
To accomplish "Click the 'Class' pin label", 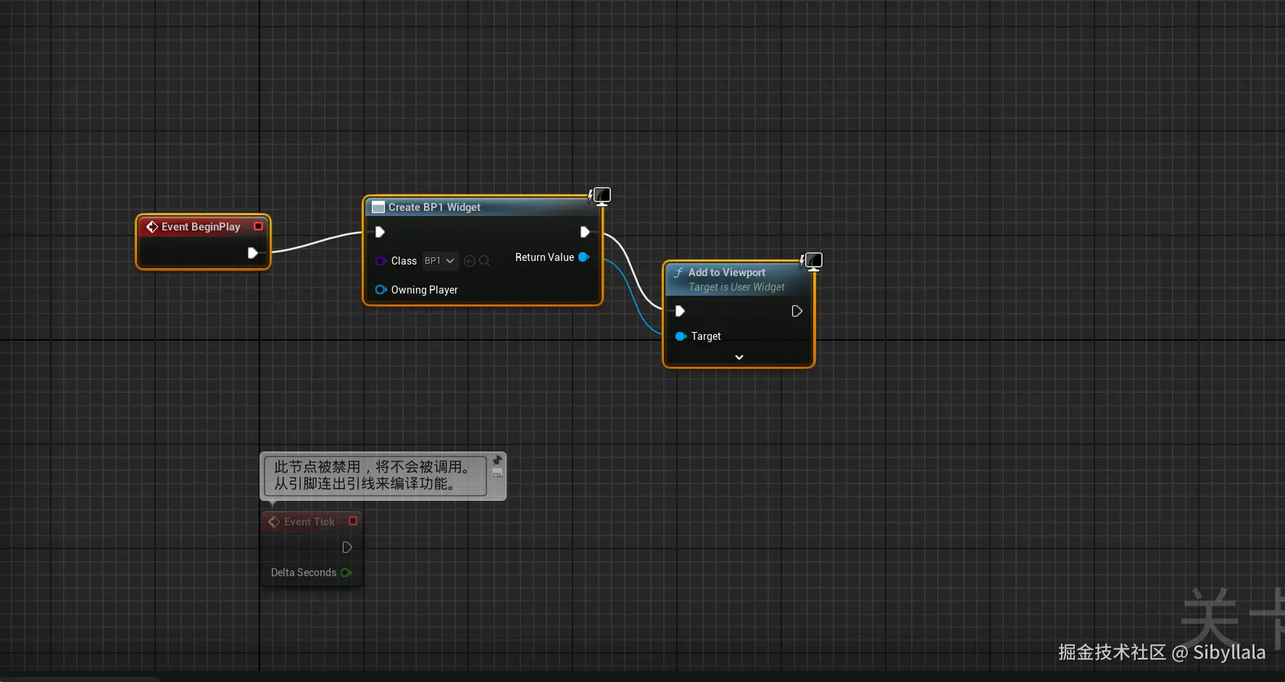I will [x=404, y=261].
